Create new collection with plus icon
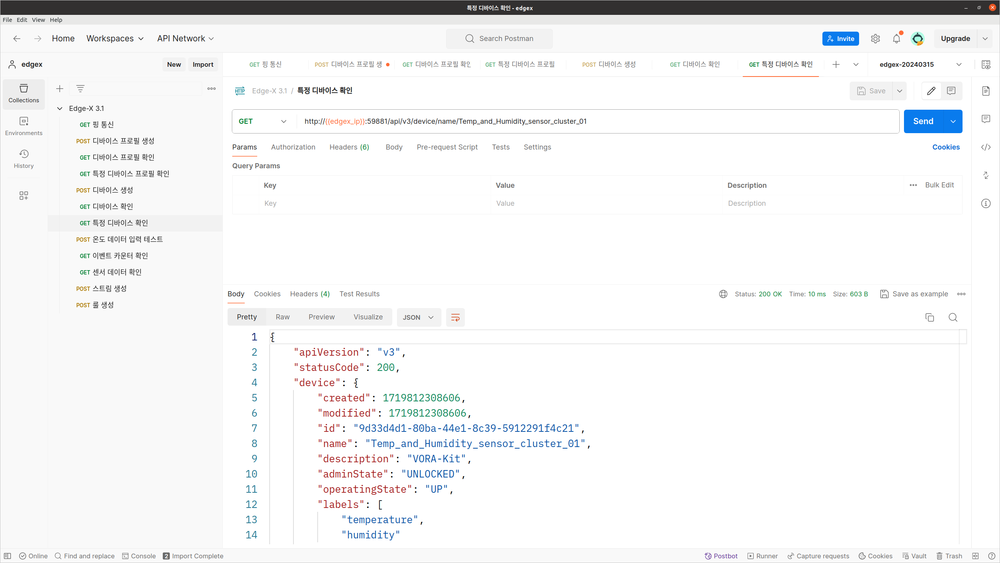Image resolution: width=1000 pixels, height=563 pixels. [59, 89]
